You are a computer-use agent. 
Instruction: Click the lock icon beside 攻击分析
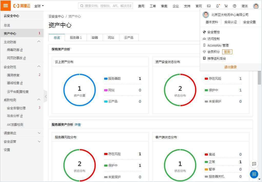coord(22,116)
